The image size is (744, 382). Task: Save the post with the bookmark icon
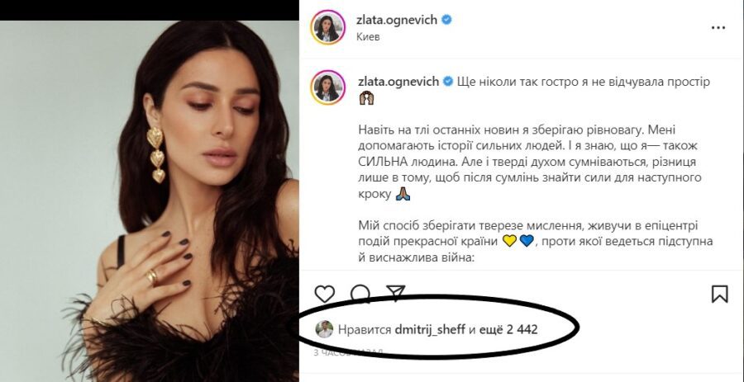[720, 294]
